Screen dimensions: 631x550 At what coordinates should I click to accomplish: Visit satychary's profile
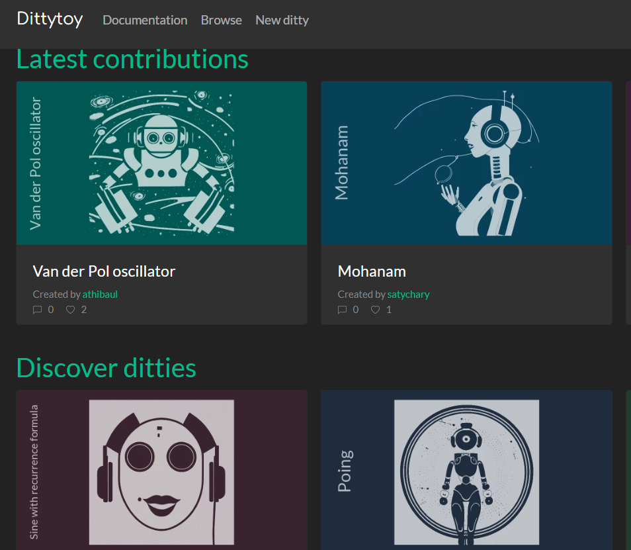[408, 294]
